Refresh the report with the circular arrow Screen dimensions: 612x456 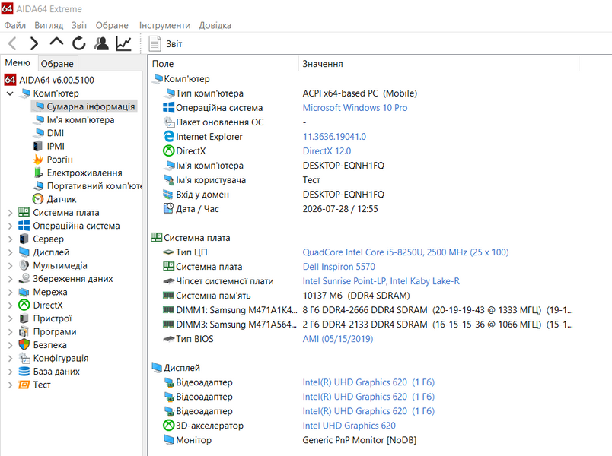[x=79, y=43]
